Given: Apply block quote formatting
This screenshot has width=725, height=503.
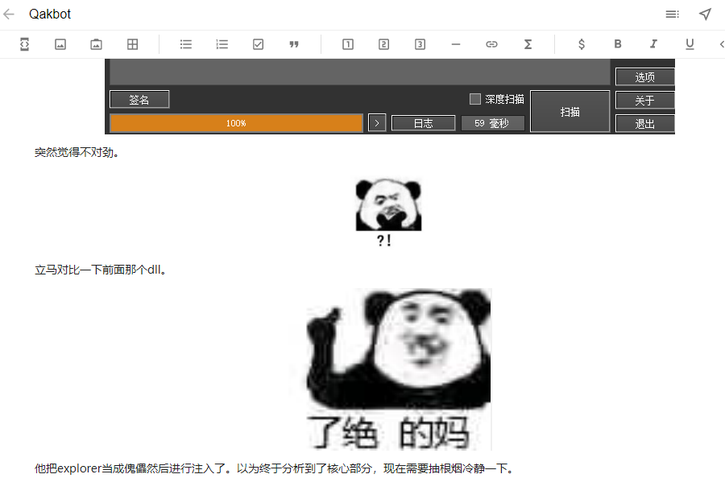Looking at the screenshot, I should pos(294,44).
